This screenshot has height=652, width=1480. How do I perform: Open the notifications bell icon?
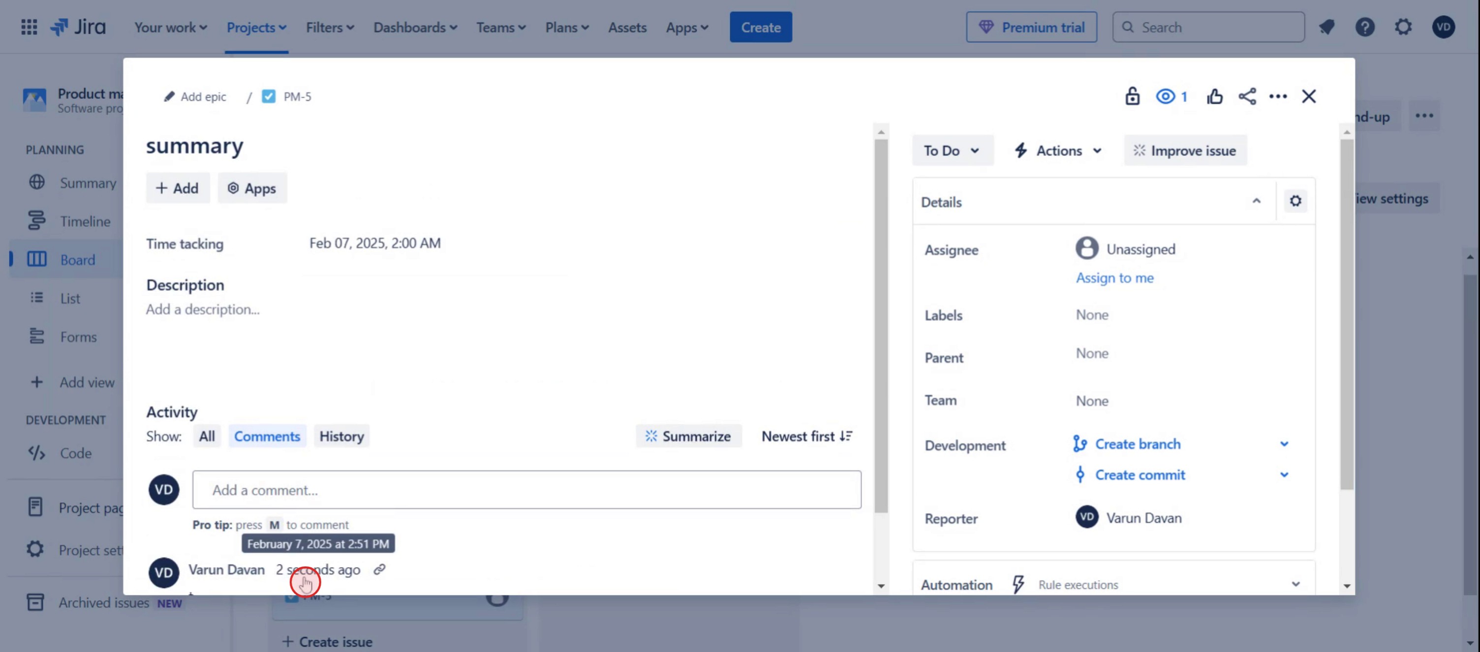[1326, 27]
